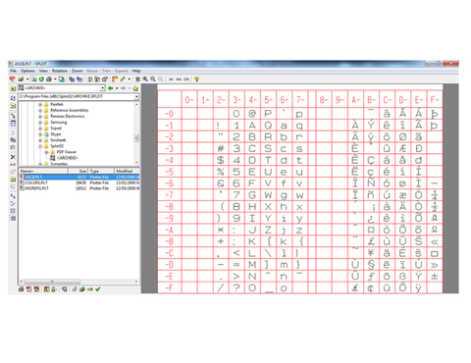
Task: Click the black X delete icon in sidebar
Action: pos(13,157)
